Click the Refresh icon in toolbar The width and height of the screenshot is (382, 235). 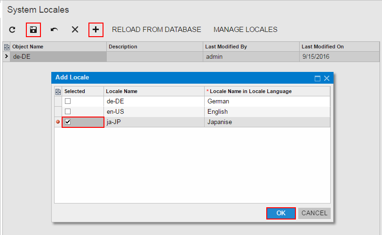[13, 30]
